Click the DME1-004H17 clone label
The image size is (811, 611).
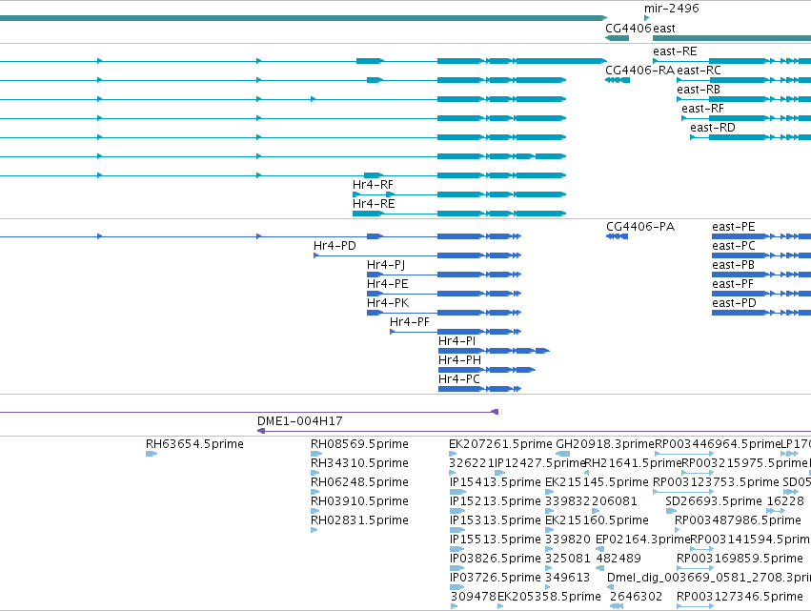point(300,421)
